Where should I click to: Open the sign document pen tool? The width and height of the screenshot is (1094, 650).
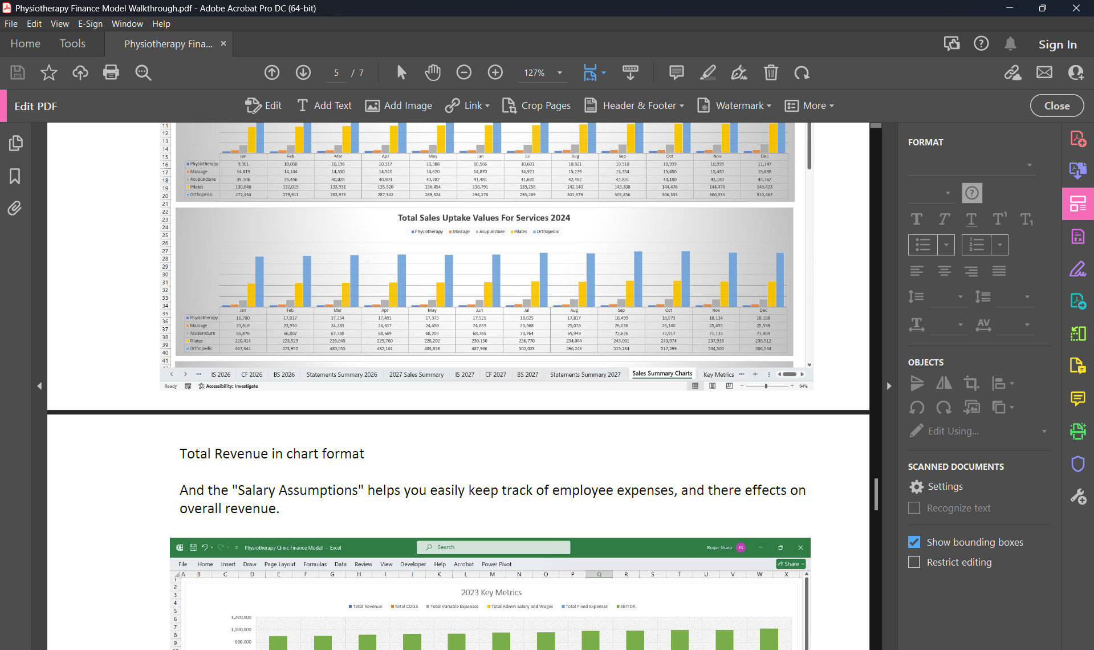click(x=739, y=72)
